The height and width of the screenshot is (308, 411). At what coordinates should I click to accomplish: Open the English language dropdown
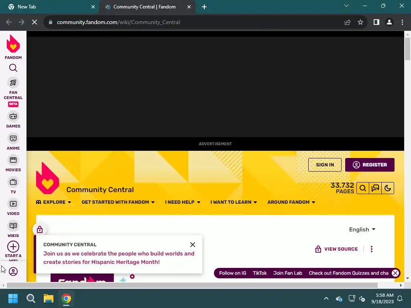[362, 229]
